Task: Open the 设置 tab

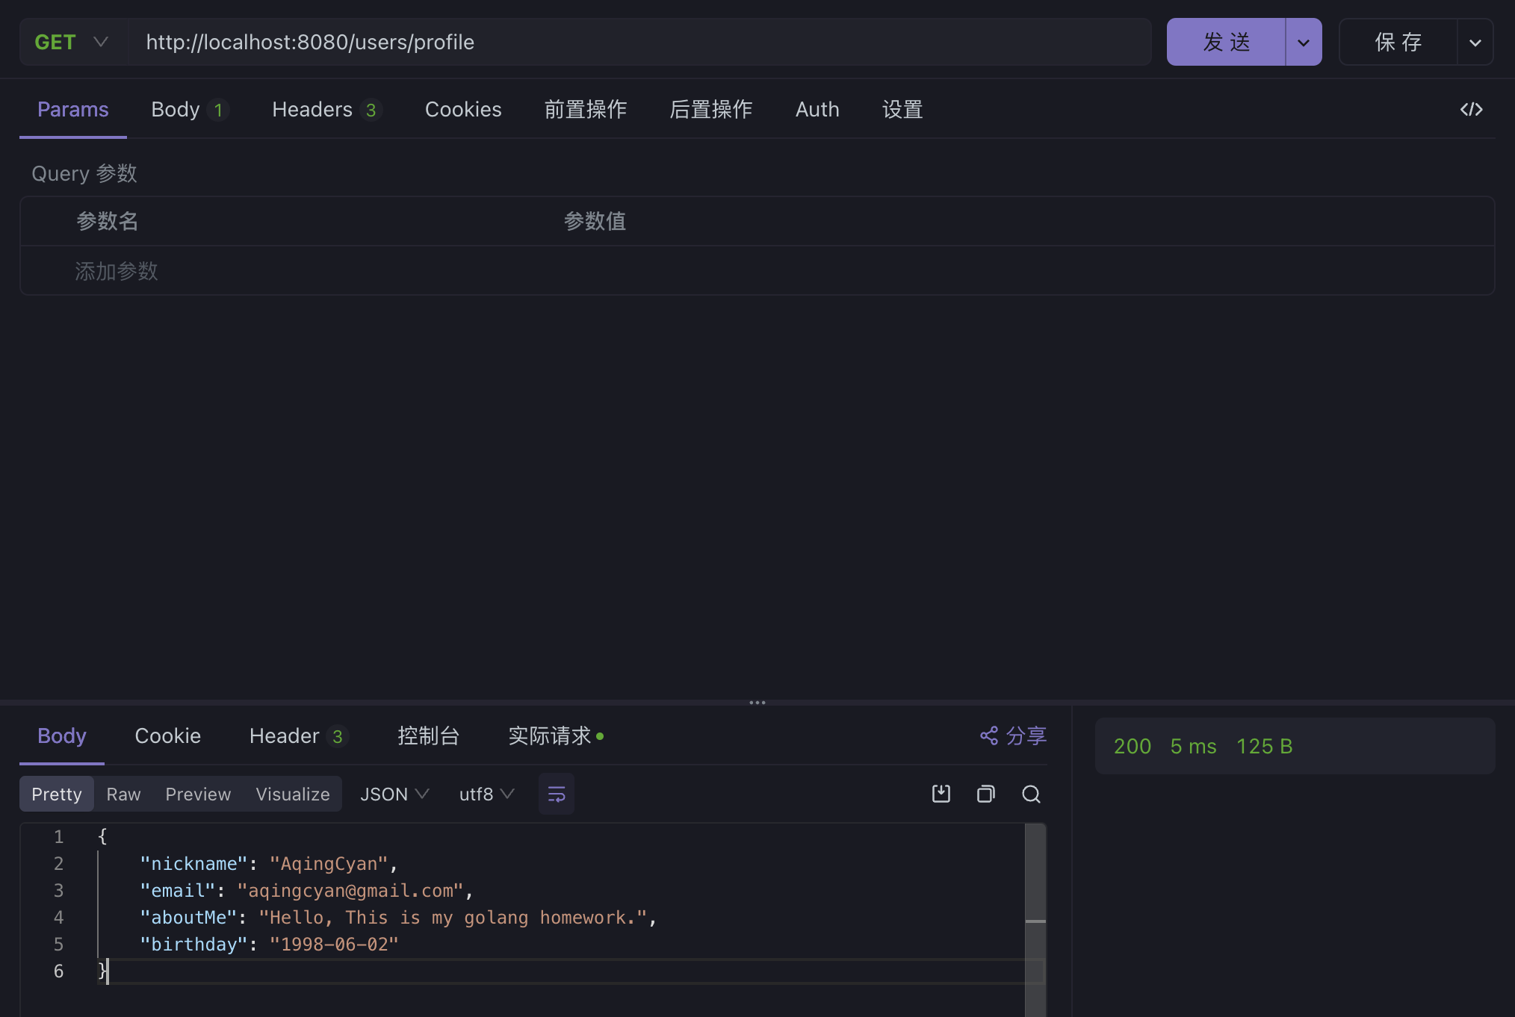Action: pyautogui.click(x=902, y=110)
